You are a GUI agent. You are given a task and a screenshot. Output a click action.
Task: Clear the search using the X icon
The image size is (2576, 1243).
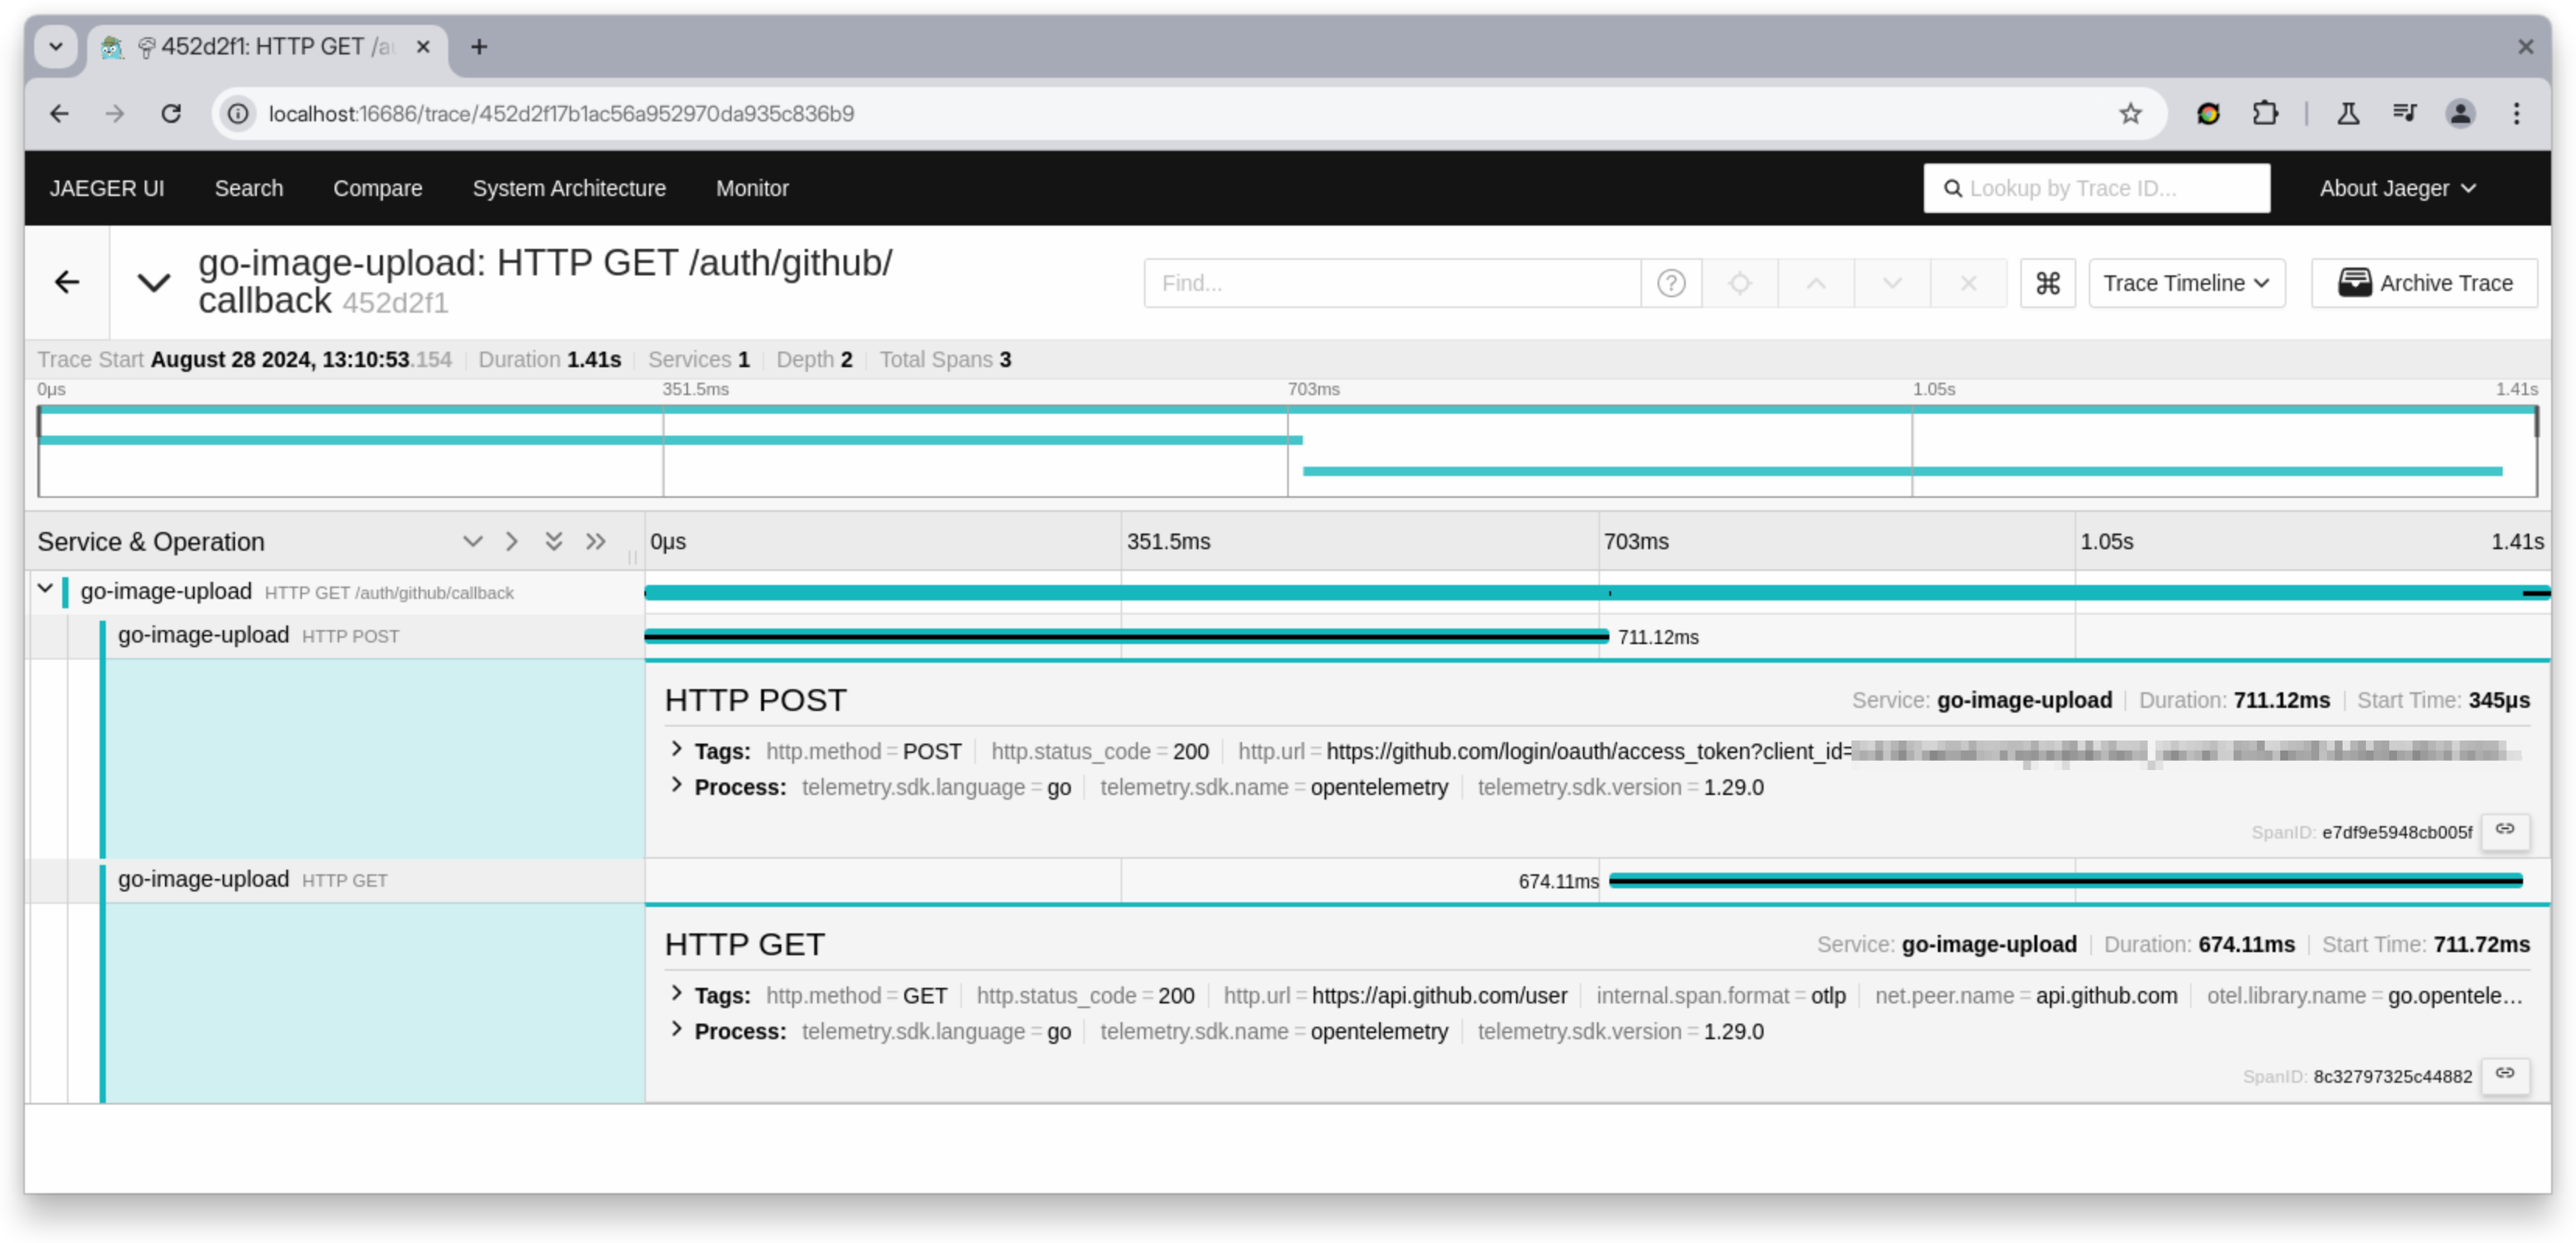point(1968,283)
